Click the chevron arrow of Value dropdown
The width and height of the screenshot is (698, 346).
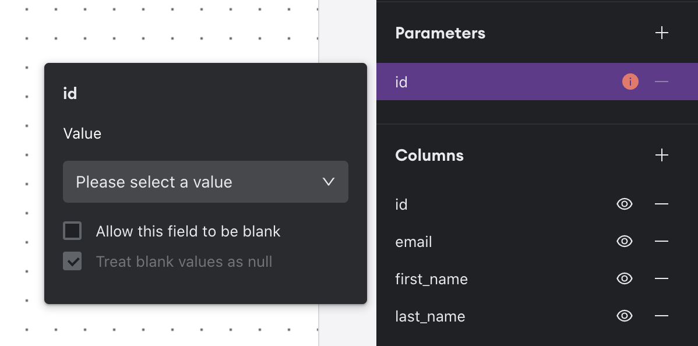click(329, 182)
